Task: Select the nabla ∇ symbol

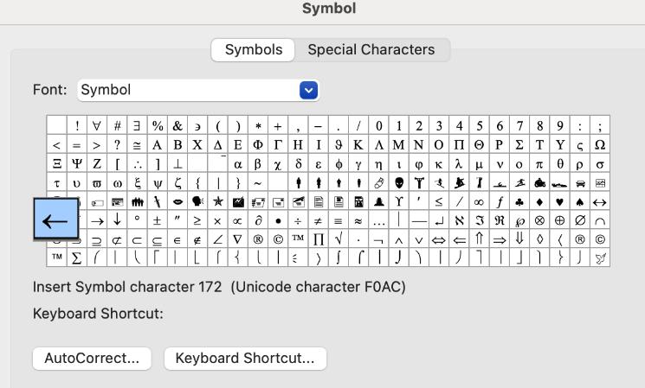Action: 238,239
